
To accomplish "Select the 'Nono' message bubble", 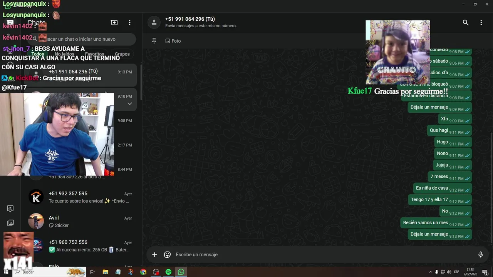I will [453, 154].
